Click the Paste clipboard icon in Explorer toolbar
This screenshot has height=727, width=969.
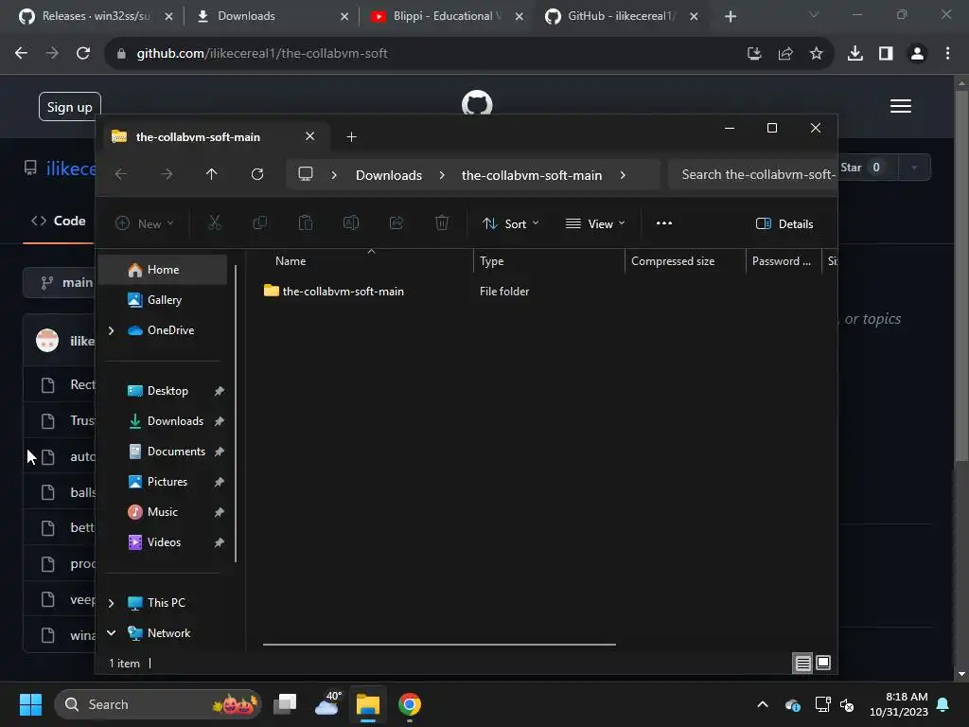(x=306, y=223)
